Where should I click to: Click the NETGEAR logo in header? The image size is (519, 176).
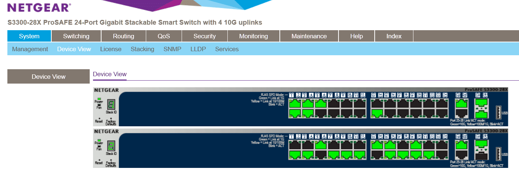pos(39,7)
